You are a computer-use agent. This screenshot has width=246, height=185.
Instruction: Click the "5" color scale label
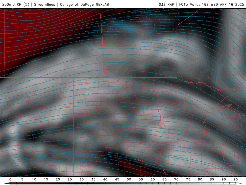(x=22, y=179)
